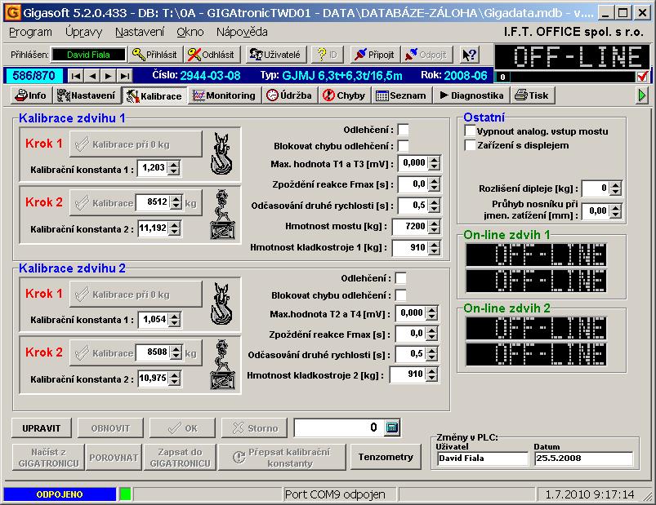656x505 pixels.
Task: Click the help cursor question mark icon
Action: (x=469, y=55)
